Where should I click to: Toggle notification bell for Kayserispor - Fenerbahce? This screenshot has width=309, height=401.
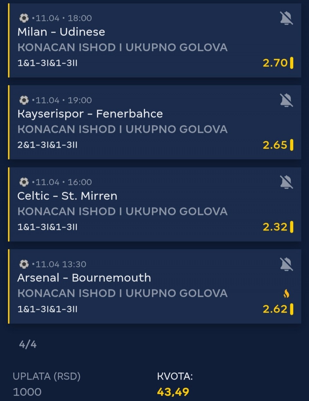286,100
